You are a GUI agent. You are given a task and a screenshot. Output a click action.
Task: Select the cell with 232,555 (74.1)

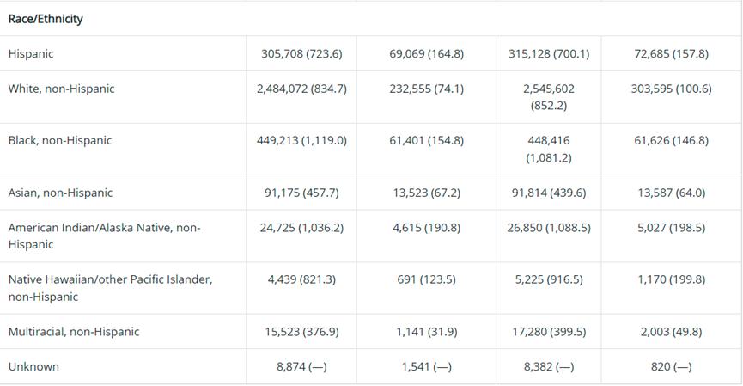426,89
